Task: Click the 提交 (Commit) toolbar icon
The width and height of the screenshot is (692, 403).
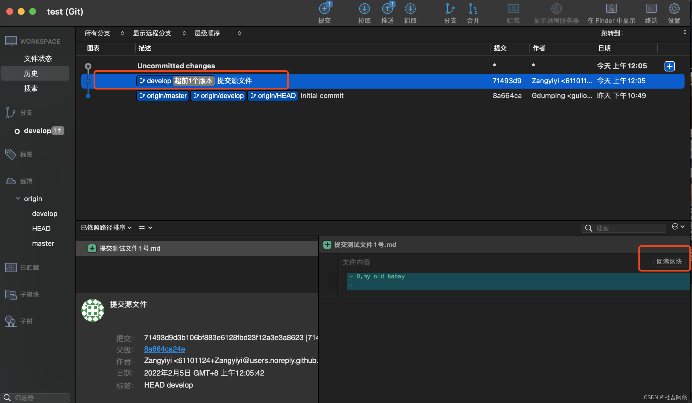Action: tap(324, 9)
